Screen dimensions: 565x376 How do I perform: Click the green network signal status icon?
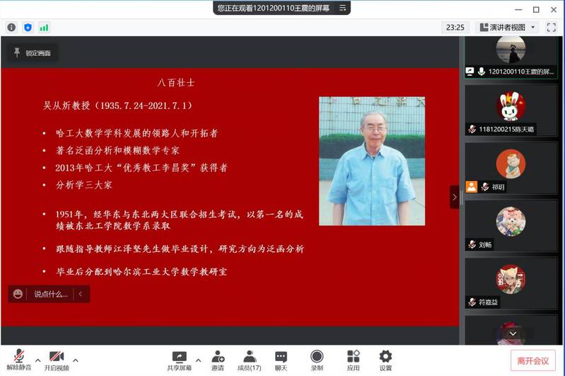tap(44, 28)
